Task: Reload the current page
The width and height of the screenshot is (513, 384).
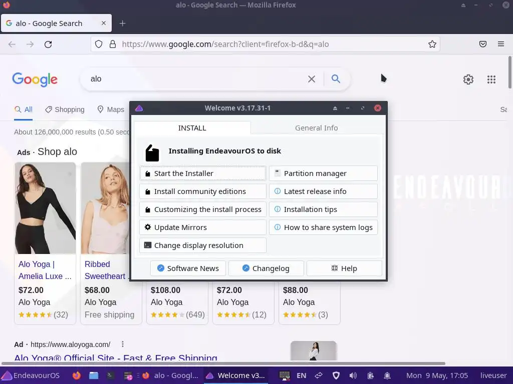Action: tap(48, 44)
